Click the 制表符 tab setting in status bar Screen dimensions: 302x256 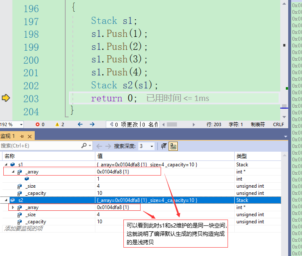tap(258, 124)
